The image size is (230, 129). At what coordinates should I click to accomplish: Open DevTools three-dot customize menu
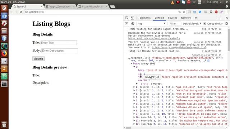pos(221,18)
